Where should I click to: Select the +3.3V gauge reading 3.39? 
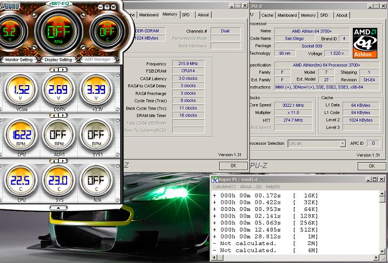pos(96,89)
